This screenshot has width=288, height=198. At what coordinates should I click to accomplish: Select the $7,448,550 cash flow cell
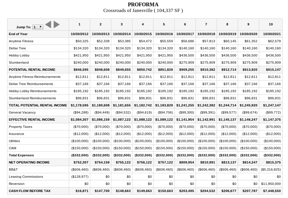(x=272, y=191)
